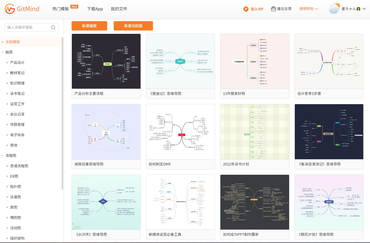Open the 如何制定OKR template

coord(180,132)
